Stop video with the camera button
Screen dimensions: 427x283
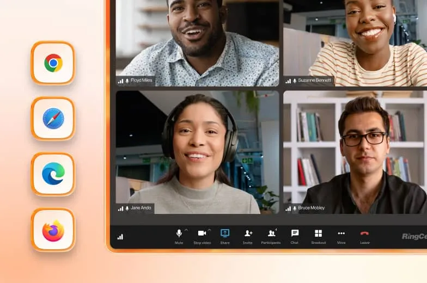click(202, 236)
